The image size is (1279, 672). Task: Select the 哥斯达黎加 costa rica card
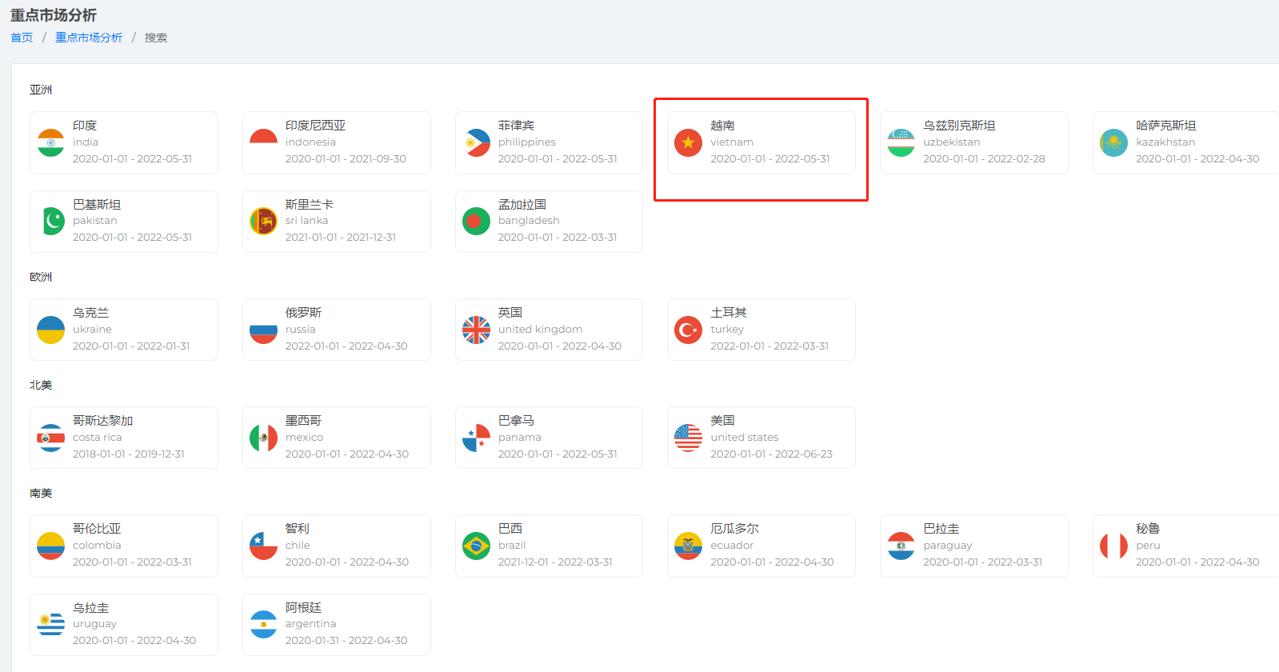click(x=123, y=438)
